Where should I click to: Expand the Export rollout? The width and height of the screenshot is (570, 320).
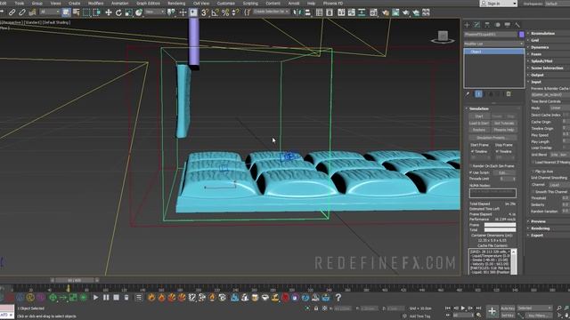tap(537, 235)
